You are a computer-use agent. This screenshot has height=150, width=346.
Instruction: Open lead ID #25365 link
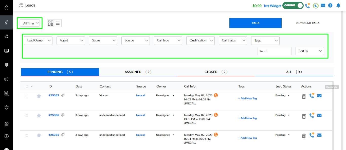tap(54, 135)
